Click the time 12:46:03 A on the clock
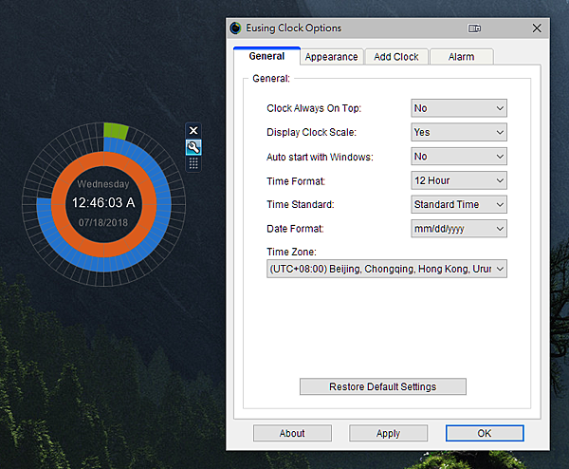Screen dimensions: 569x469 (103, 203)
